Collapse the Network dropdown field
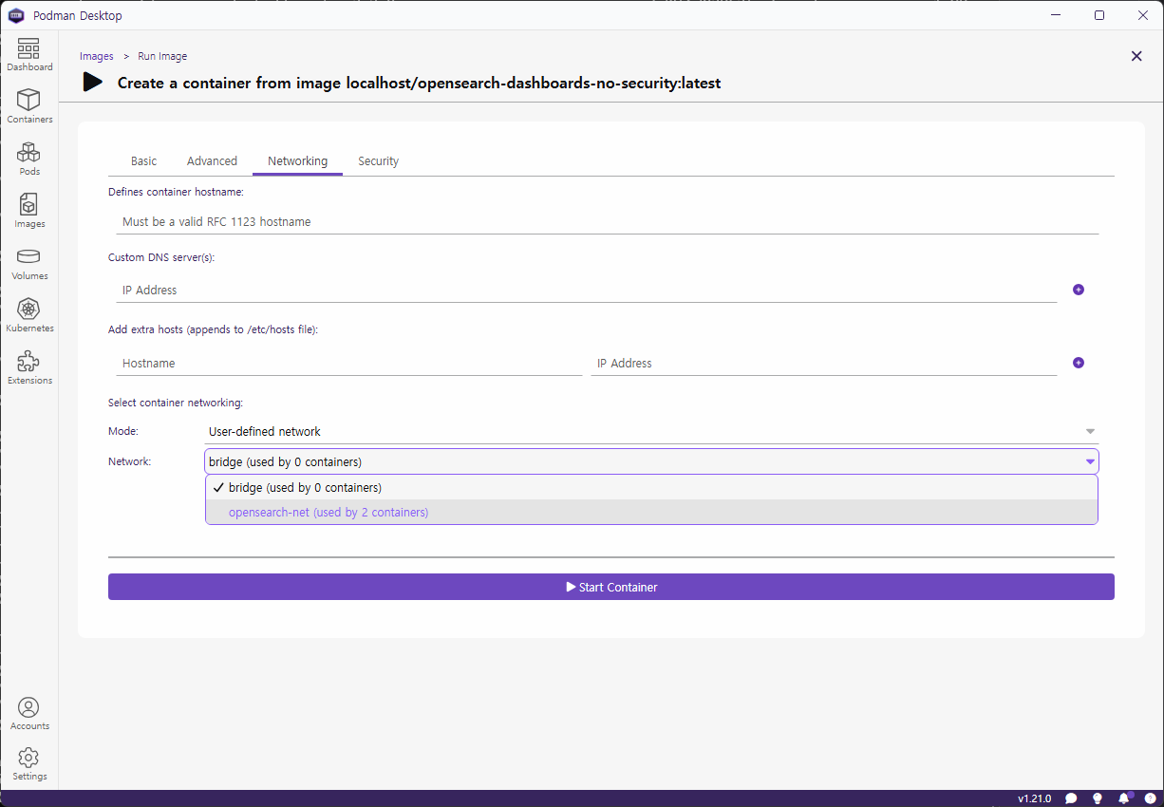The width and height of the screenshot is (1164, 807). click(651, 462)
